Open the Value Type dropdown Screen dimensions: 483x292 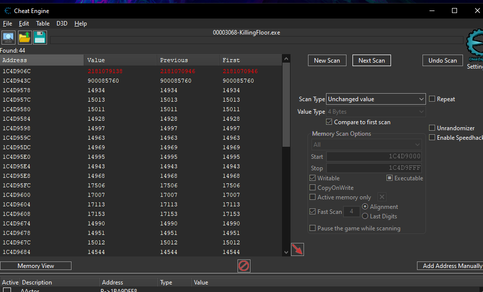[375, 112]
